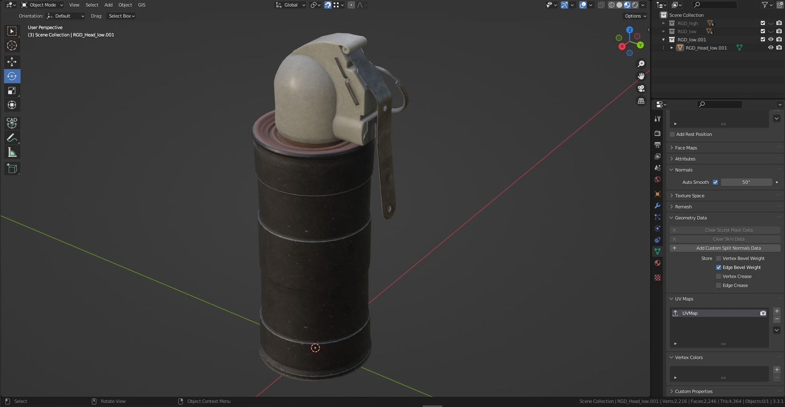The height and width of the screenshot is (407, 785).
Task: Adjust the Auto Smooth angle field
Action: pos(746,182)
